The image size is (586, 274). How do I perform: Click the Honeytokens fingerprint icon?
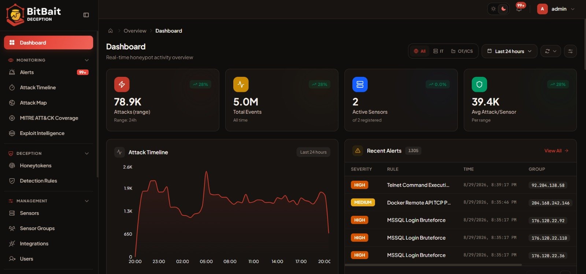pyautogui.click(x=12, y=166)
